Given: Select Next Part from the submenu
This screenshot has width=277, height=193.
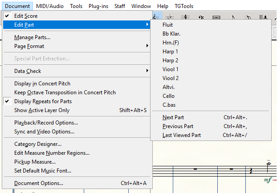Looking at the screenshot, I should click(x=173, y=117).
